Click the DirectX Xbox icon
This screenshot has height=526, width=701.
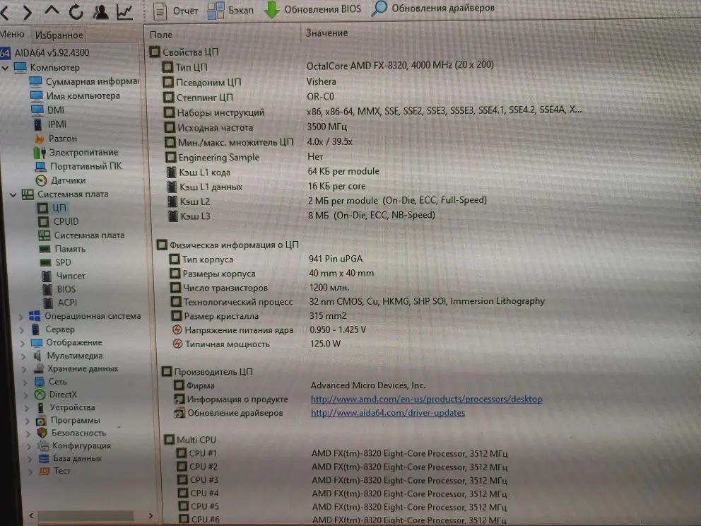coord(40,394)
